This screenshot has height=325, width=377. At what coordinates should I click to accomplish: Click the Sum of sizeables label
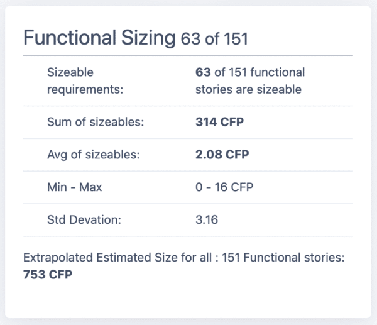tap(96, 122)
